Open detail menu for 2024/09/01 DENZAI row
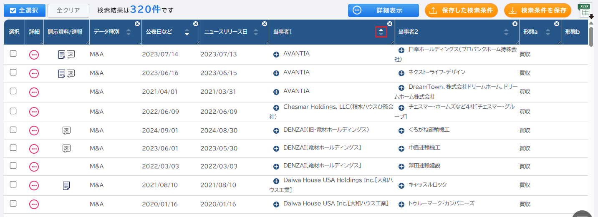Image resolution: width=598 pixels, height=217 pixels. [x=34, y=130]
